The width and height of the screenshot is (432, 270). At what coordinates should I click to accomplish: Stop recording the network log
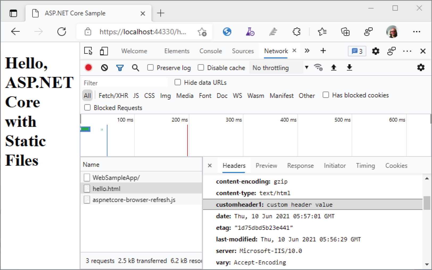(x=88, y=68)
